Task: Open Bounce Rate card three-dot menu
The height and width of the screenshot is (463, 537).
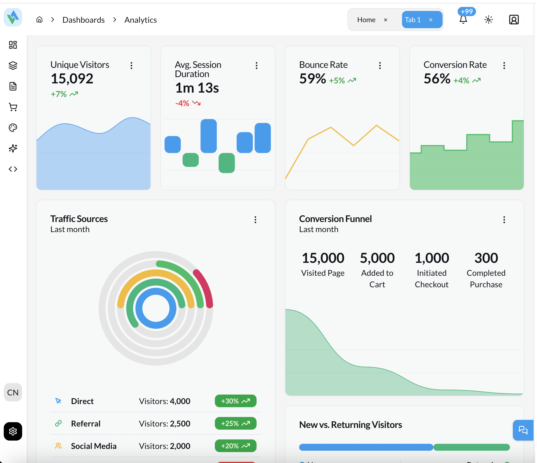Action: 380,66
